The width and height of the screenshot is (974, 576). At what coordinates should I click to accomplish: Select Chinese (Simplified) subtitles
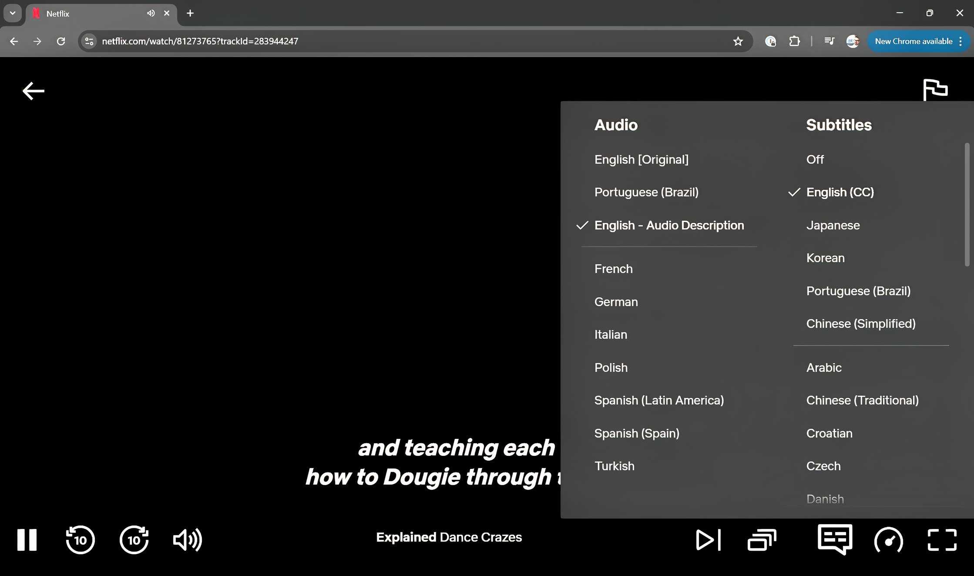861,324
